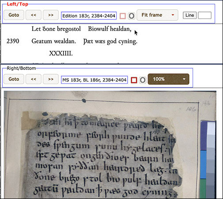223x199 pixels.
Task: Toggle the O circle icon in Left/Top
Action: (x=131, y=16)
